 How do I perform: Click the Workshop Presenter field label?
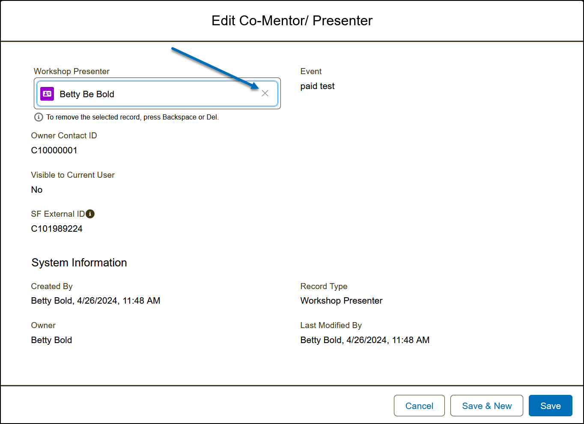click(72, 71)
